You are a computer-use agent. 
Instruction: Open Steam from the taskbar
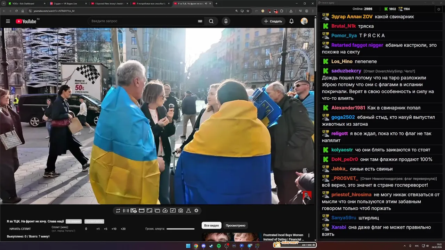click(211, 246)
